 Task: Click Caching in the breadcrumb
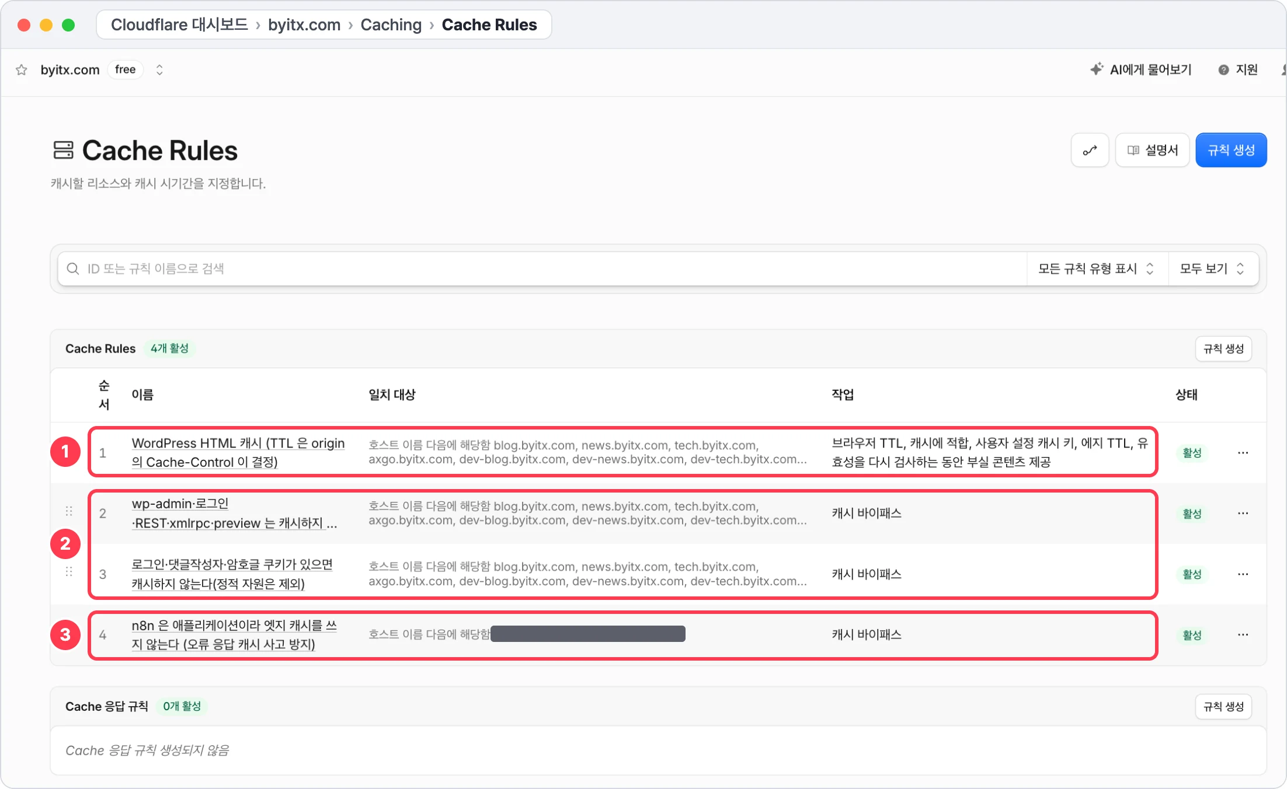pyautogui.click(x=391, y=25)
